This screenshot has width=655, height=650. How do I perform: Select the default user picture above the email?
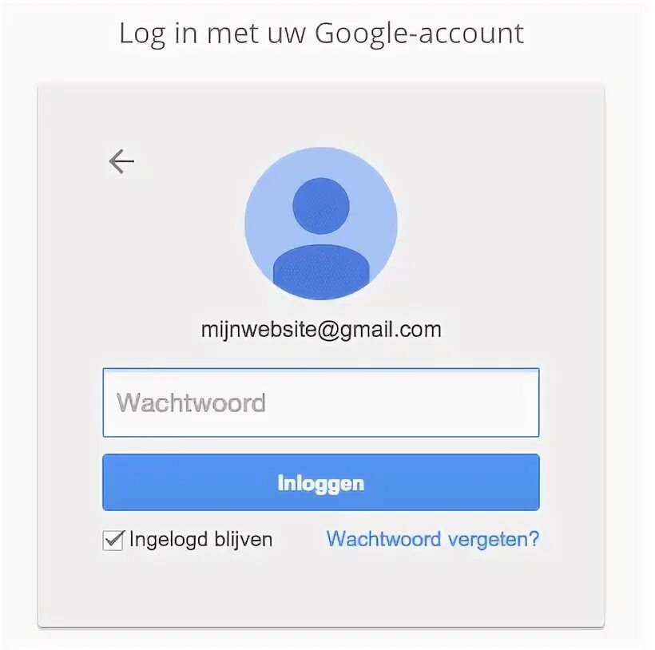[321, 224]
